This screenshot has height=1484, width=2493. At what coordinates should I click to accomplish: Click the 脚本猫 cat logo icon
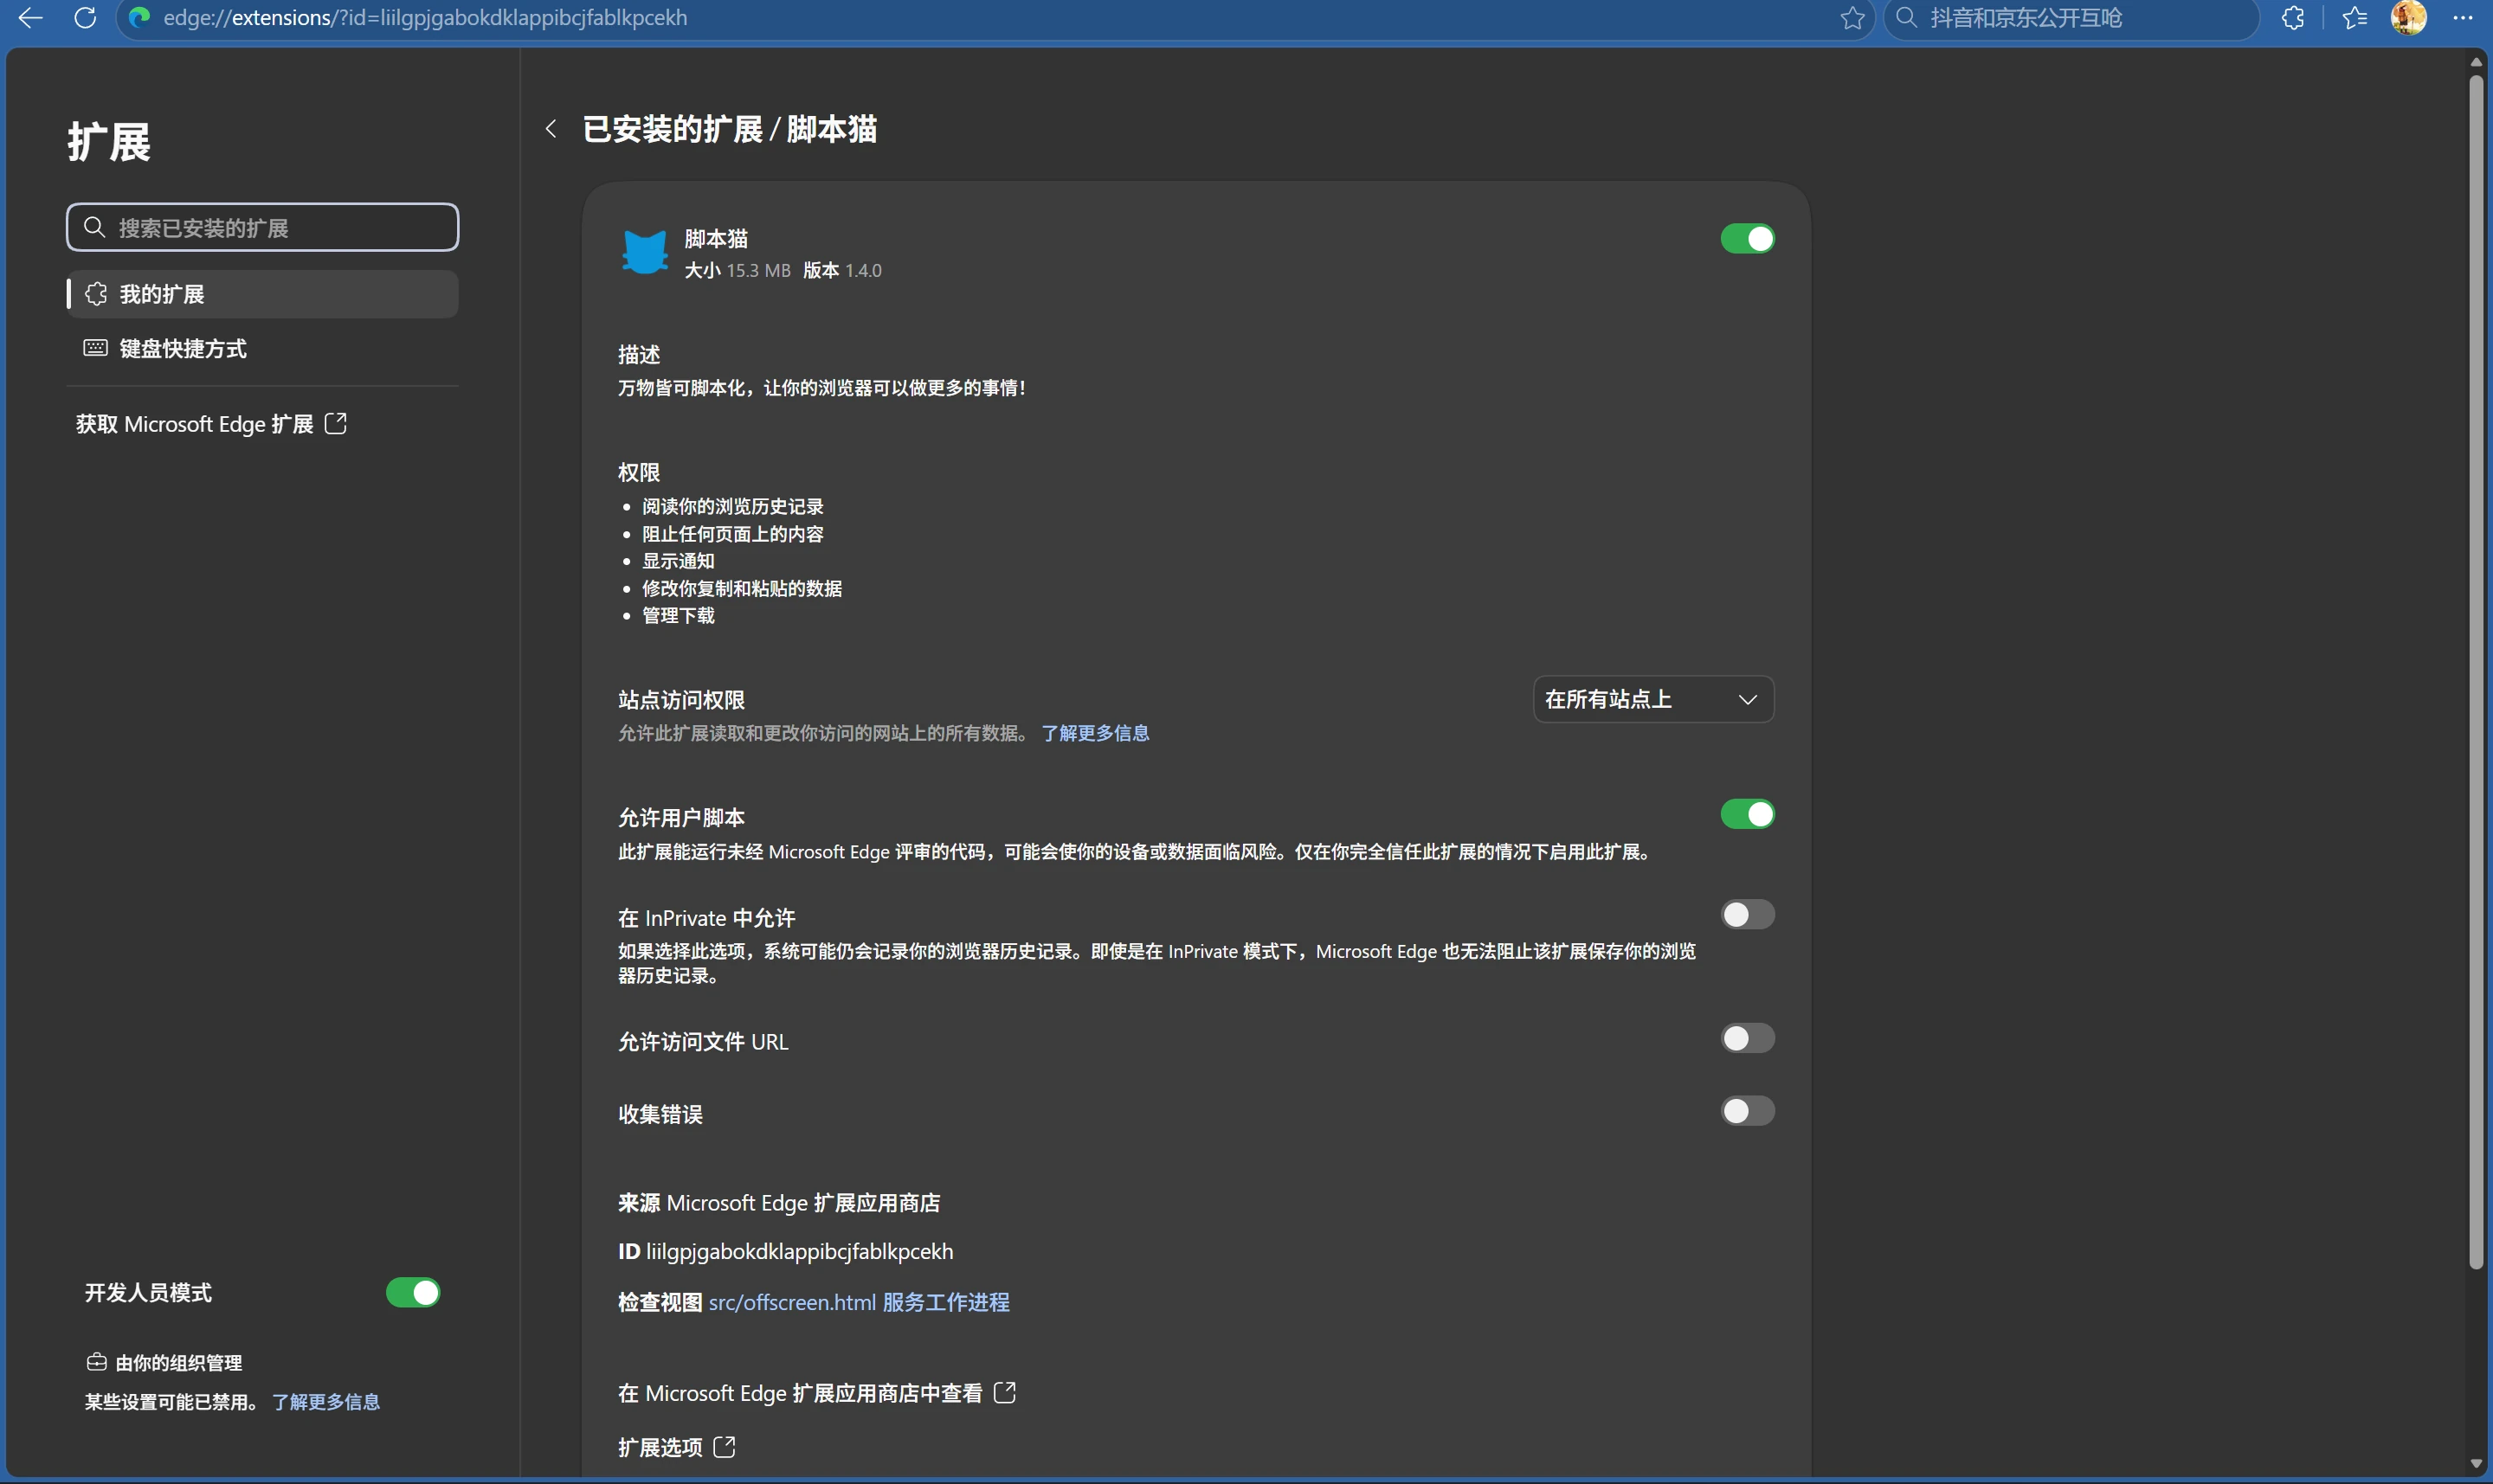pos(645,251)
